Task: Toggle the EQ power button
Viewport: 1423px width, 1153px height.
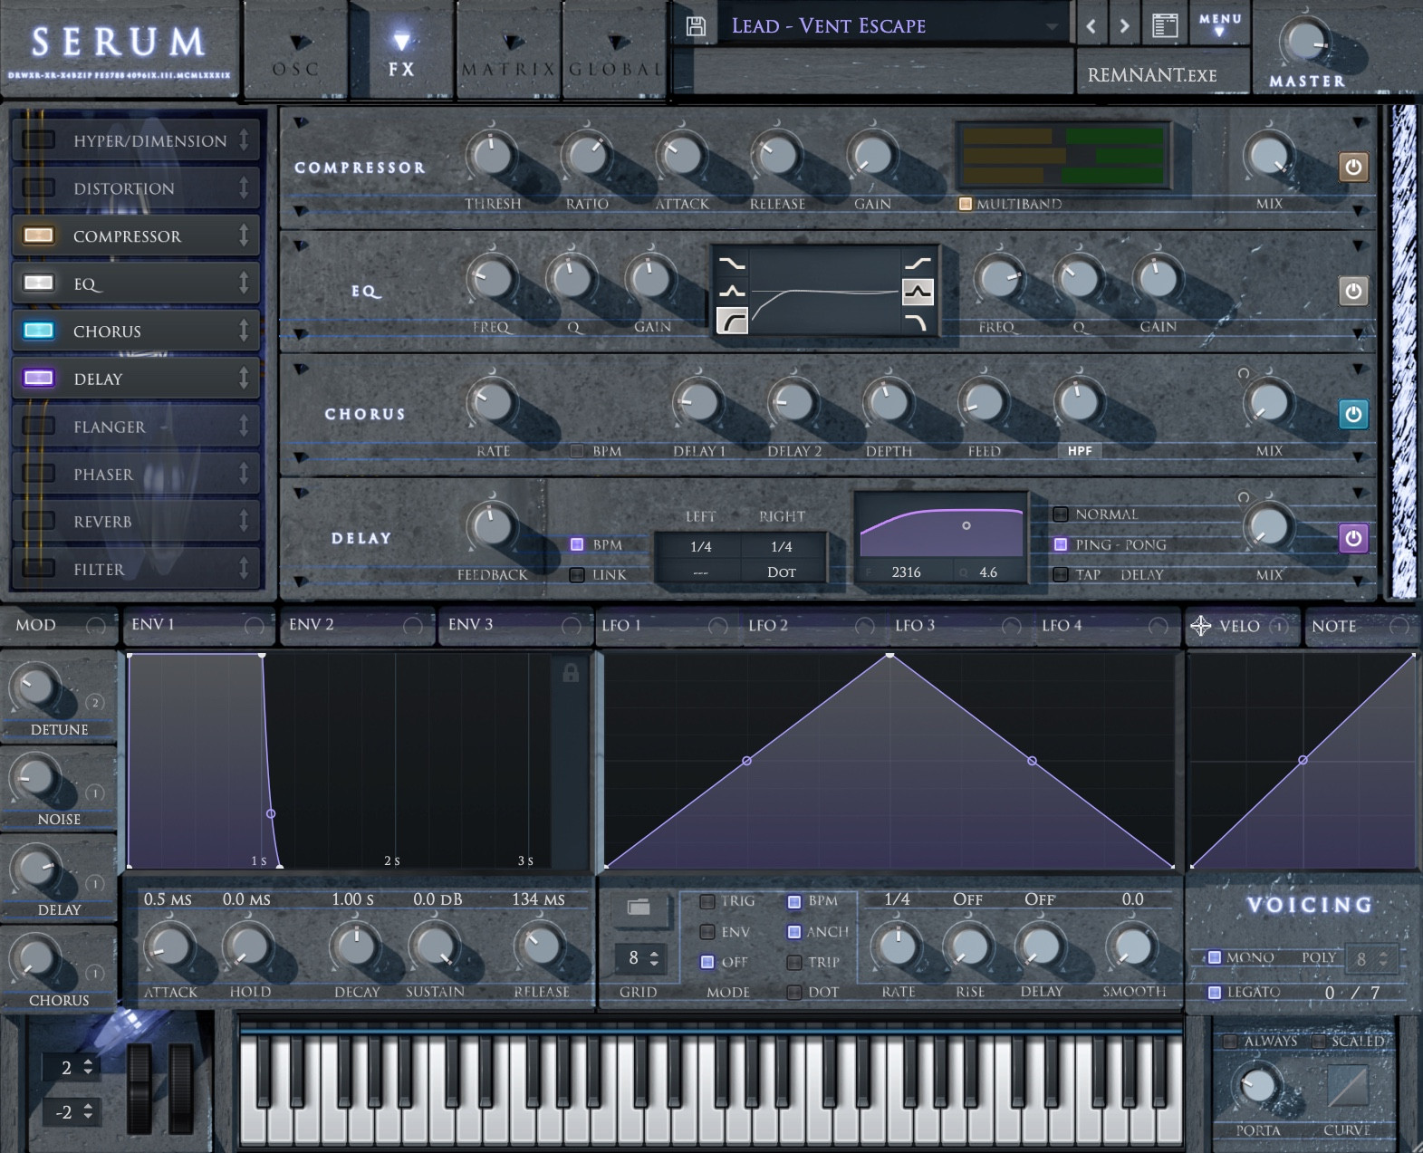Action: 1353,291
